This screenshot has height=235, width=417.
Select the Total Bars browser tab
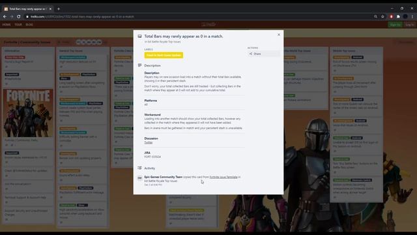(x=27, y=8)
